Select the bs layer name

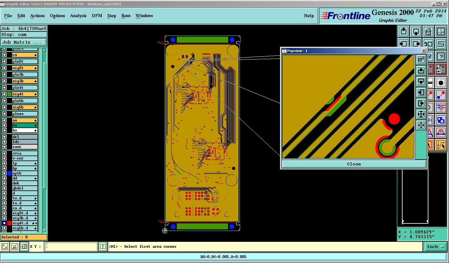25,125
